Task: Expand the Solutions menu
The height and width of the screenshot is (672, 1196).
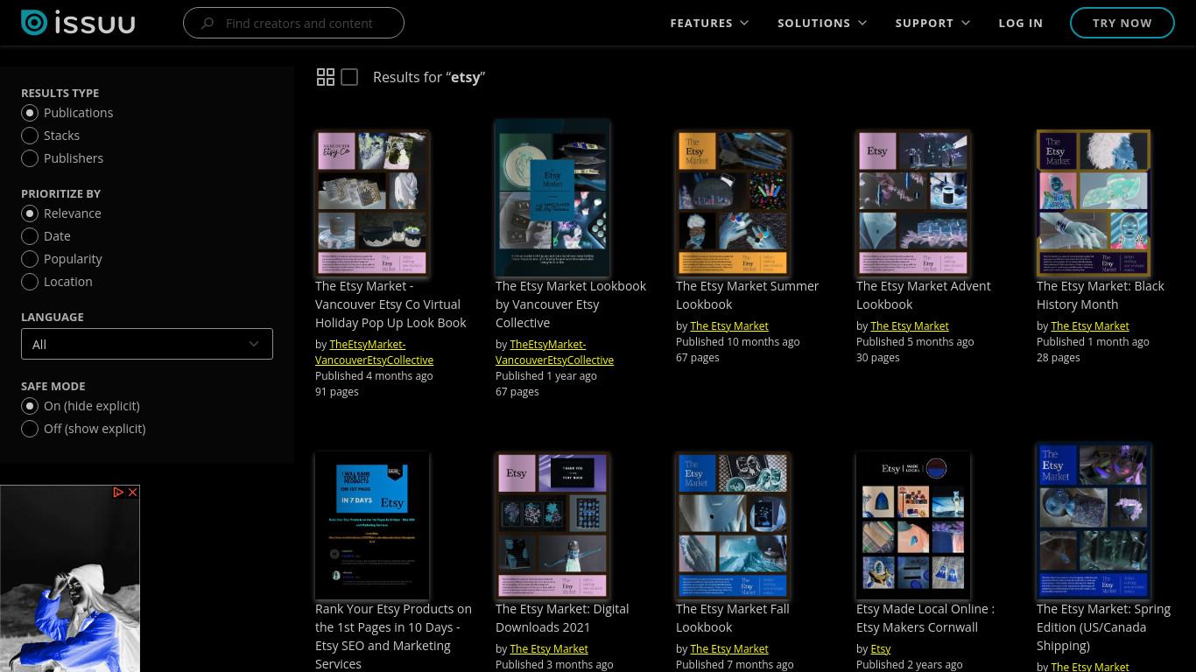Action: [822, 23]
